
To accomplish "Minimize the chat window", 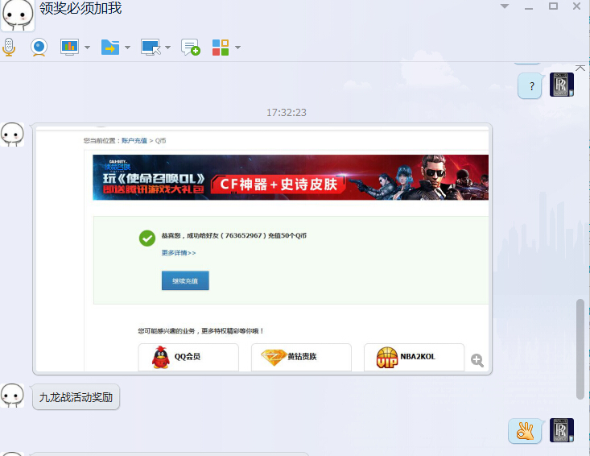I will pyautogui.click(x=529, y=7).
